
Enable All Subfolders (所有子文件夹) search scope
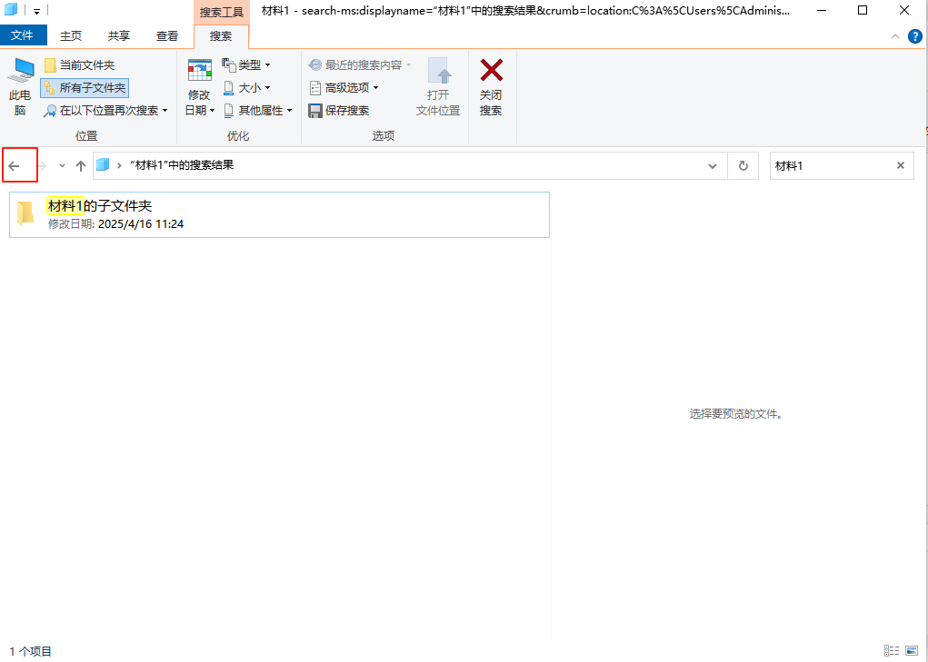[x=85, y=88]
